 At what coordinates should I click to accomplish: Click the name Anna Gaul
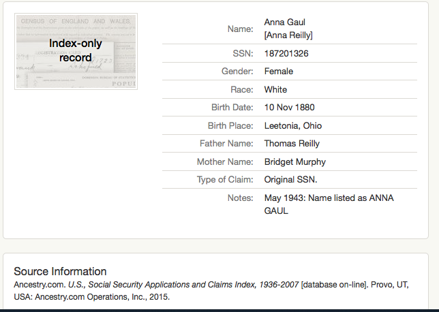(x=284, y=22)
